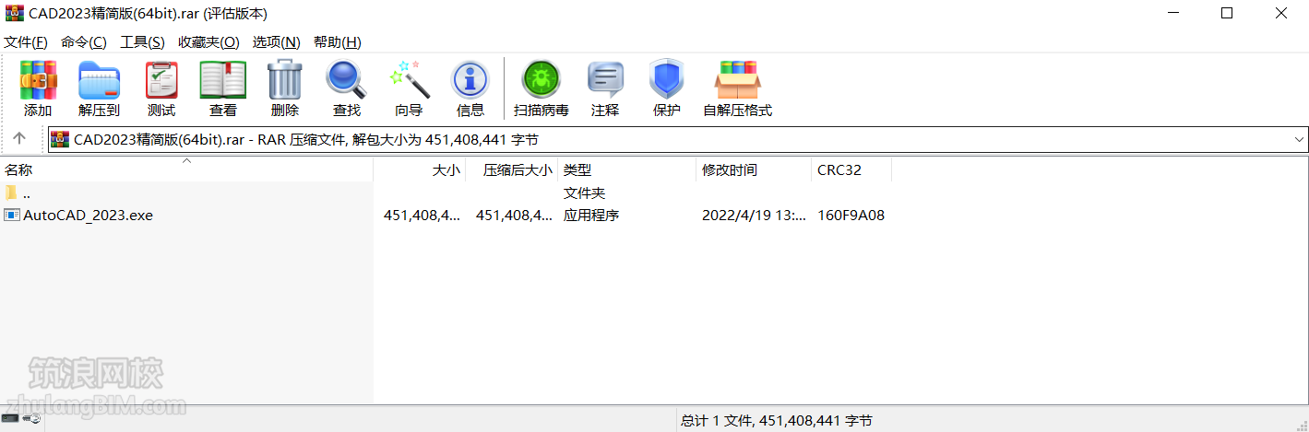Select the AutoCAD_2023.exe file row

(x=446, y=216)
